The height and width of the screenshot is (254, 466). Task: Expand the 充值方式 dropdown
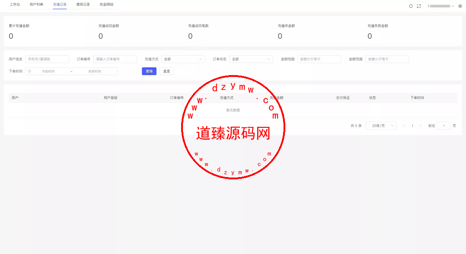183,59
